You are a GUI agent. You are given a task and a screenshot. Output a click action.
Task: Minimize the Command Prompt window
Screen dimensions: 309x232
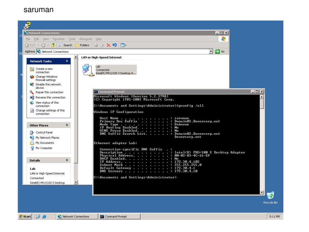click(253, 92)
